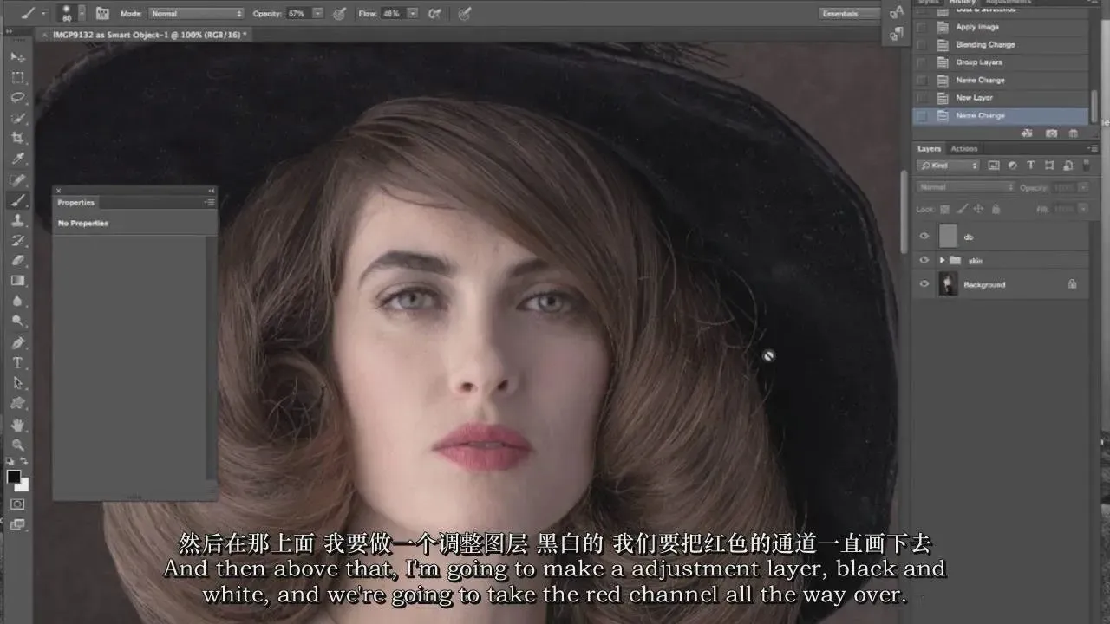
Task: Choose the Eyedropper tool
Action: [x=17, y=159]
